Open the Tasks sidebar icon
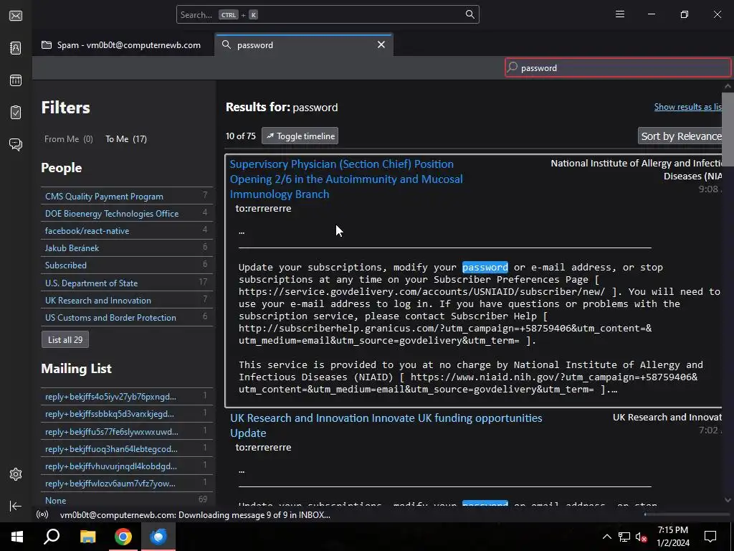This screenshot has width=734, height=551. click(x=16, y=113)
